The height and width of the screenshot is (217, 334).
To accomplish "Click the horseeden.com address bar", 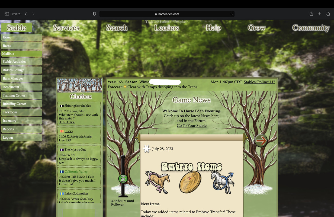I will click(x=167, y=14).
